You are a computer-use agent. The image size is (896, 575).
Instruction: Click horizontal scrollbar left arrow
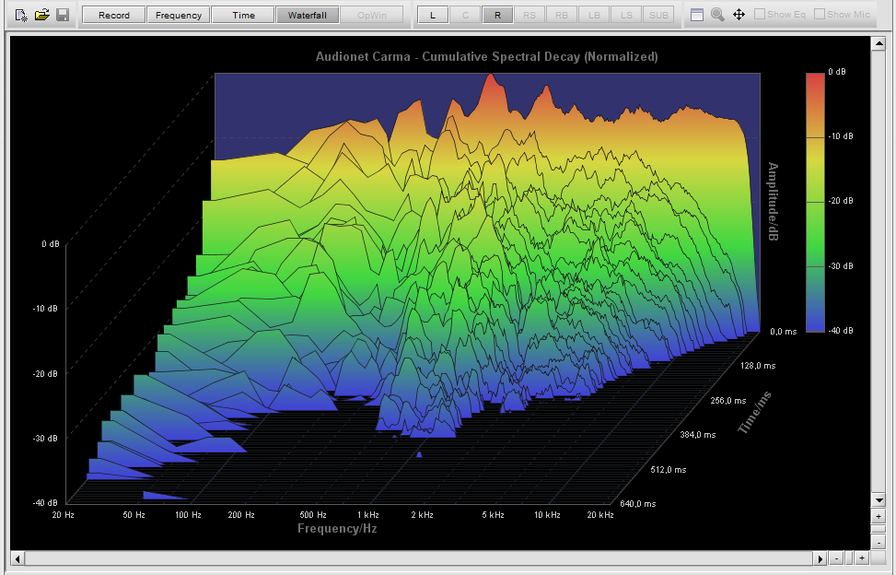tap(17, 558)
